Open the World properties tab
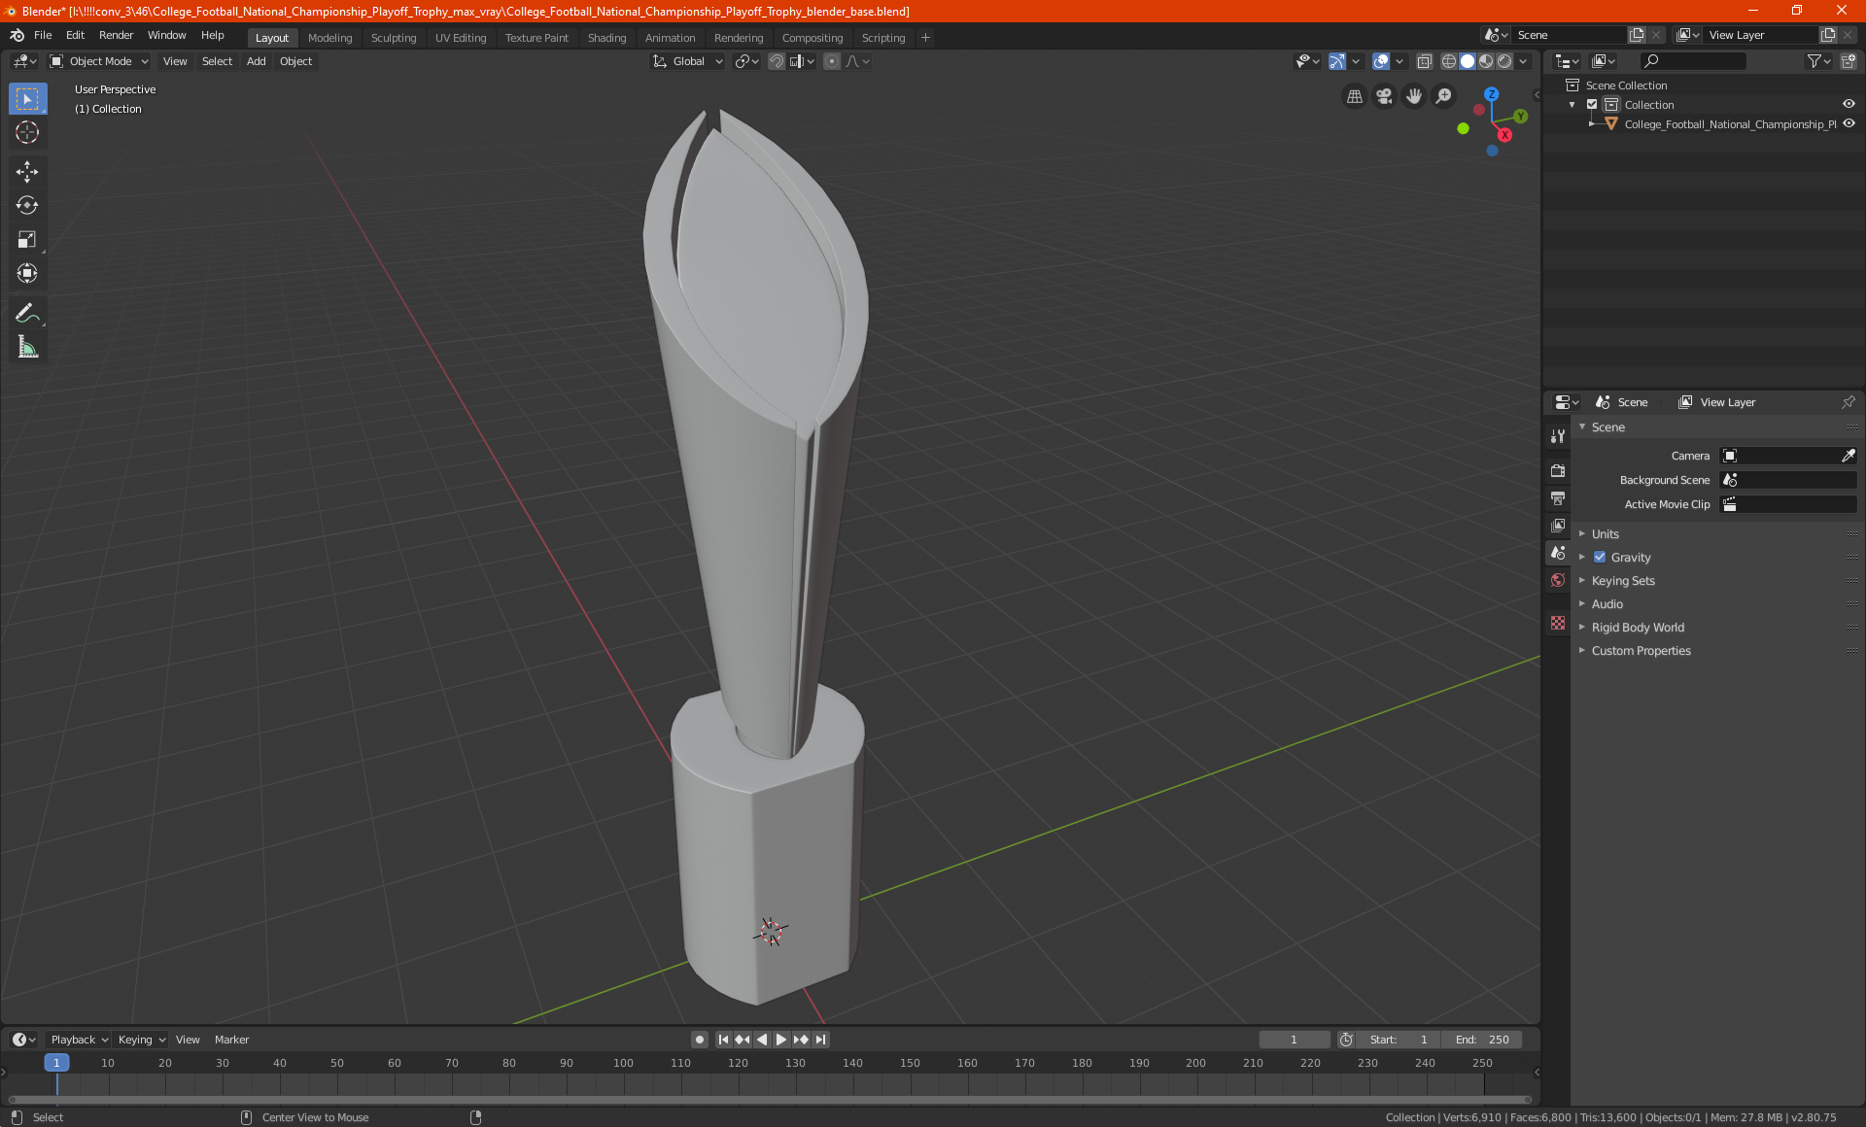This screenshot has height=1127, width=1866. [1558, 580]
